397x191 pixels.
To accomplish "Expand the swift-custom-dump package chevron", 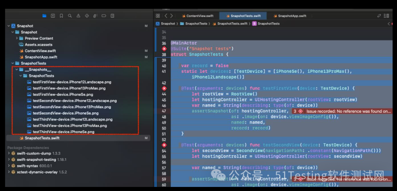I will (x=8, y=153).
